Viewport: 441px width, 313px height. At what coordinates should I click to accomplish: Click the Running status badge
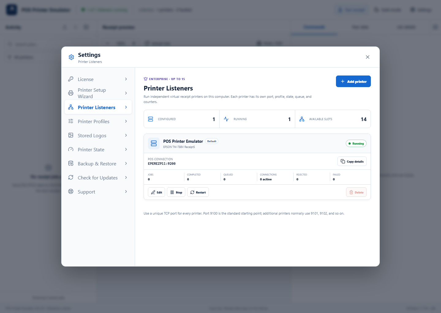coord(356,143)
